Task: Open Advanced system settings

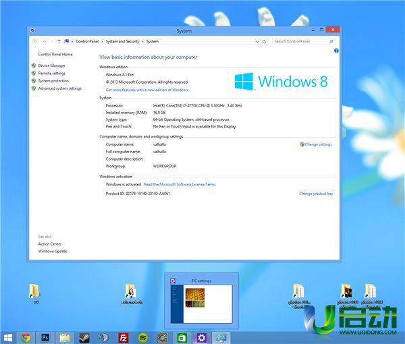Action: click(59, 88)
